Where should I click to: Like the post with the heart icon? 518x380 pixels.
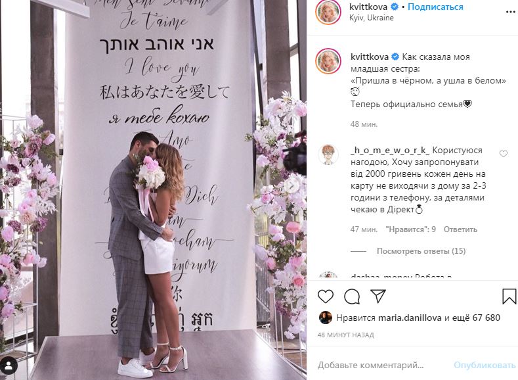pyautogui.click(x=326, y=297)
